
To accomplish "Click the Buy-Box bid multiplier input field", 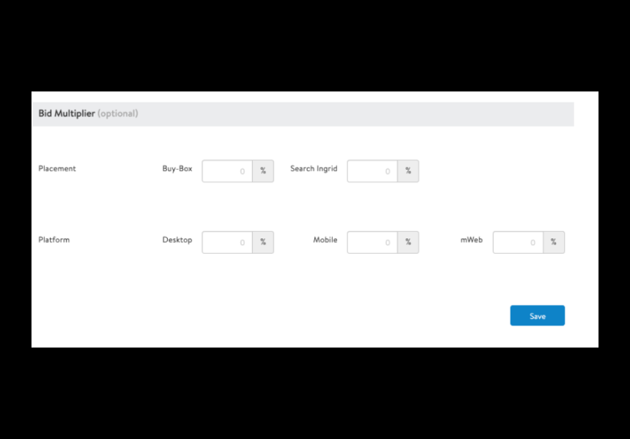I will (227, 171).
